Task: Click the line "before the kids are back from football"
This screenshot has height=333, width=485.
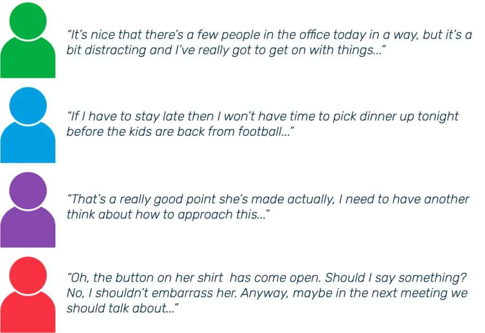Action: pyautogui.click(x=180, y=131)
